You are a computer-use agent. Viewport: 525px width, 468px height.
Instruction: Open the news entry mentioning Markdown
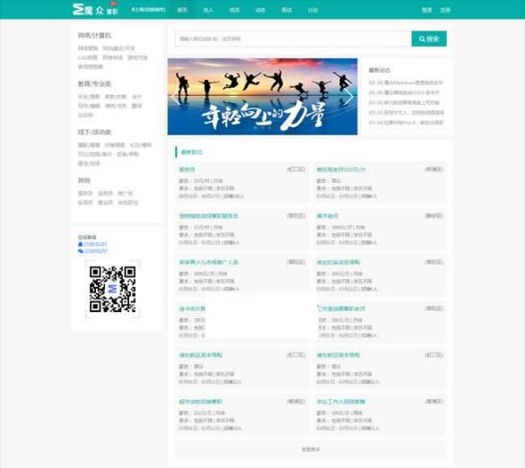(406, 82)
